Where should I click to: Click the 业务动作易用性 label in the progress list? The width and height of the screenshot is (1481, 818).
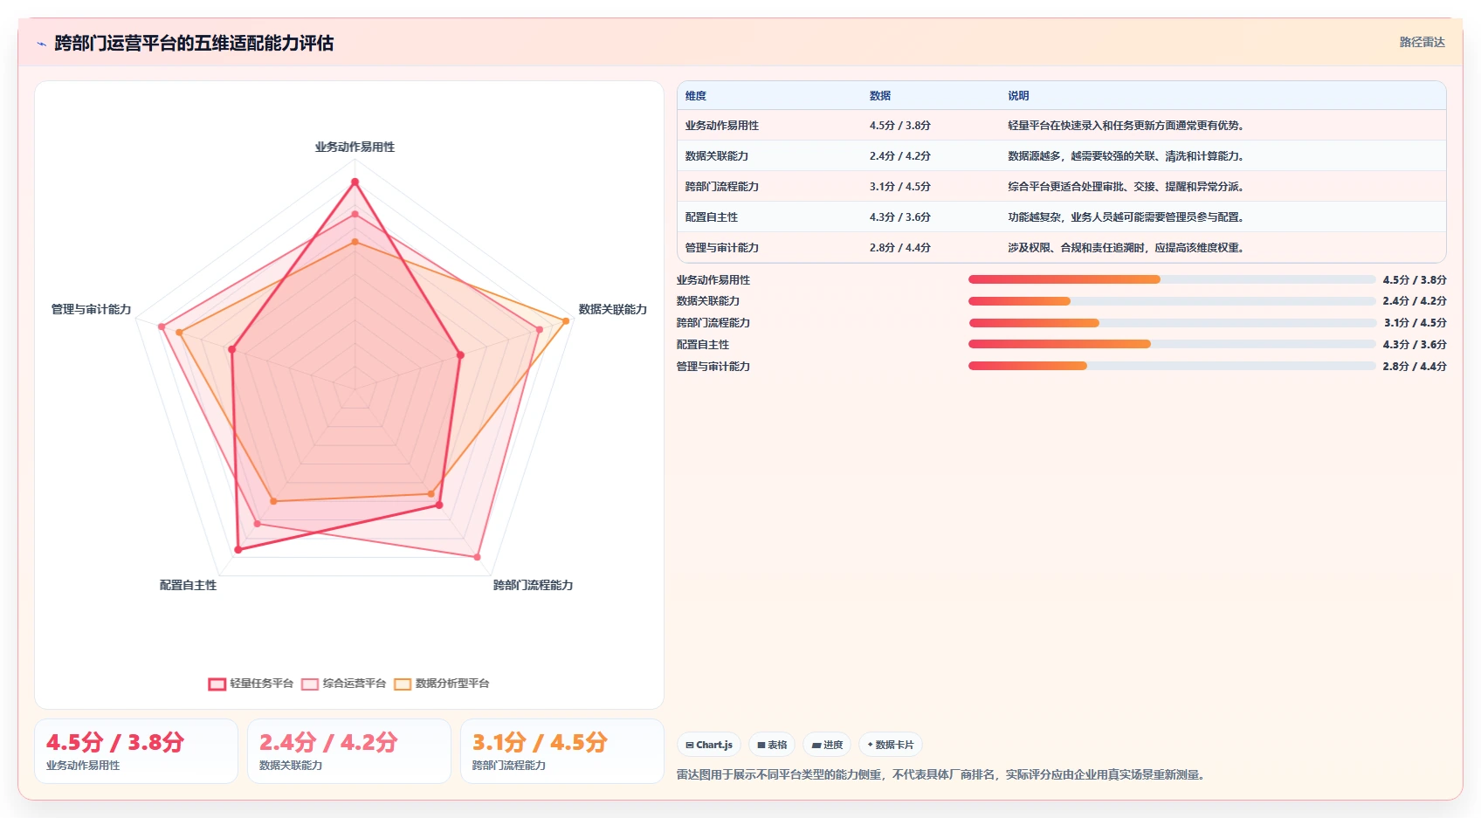pyautogui.click(x=713, y=280)
